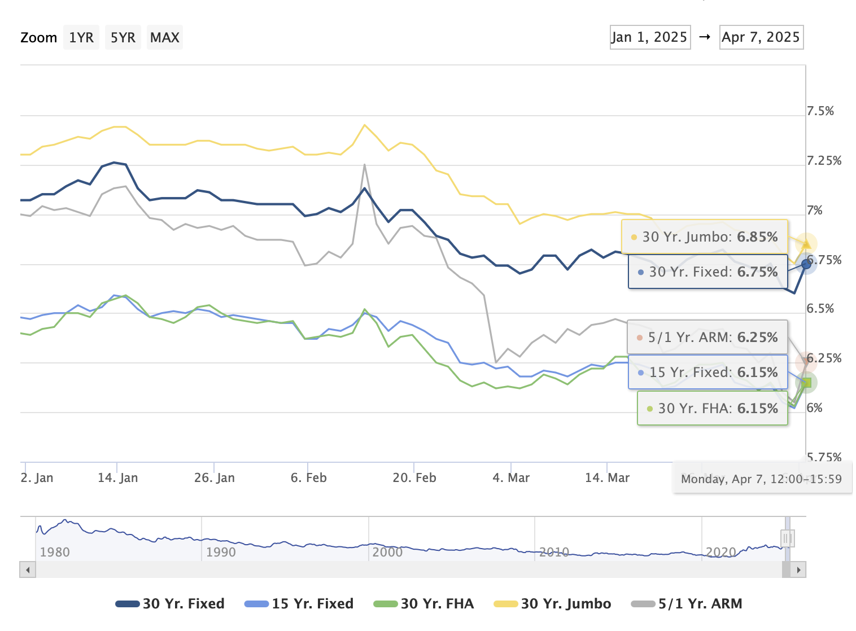Edit the Apr 7, 2025 end date
This screenshot has height=631, width=856.
point(761,37)
